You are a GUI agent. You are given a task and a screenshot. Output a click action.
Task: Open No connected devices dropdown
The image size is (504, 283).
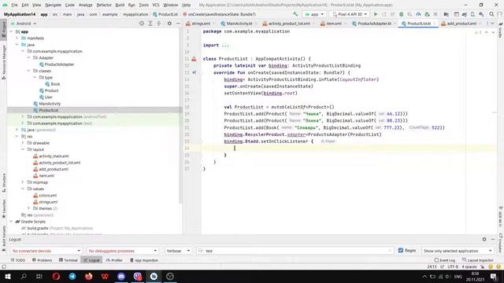(46, 251)
